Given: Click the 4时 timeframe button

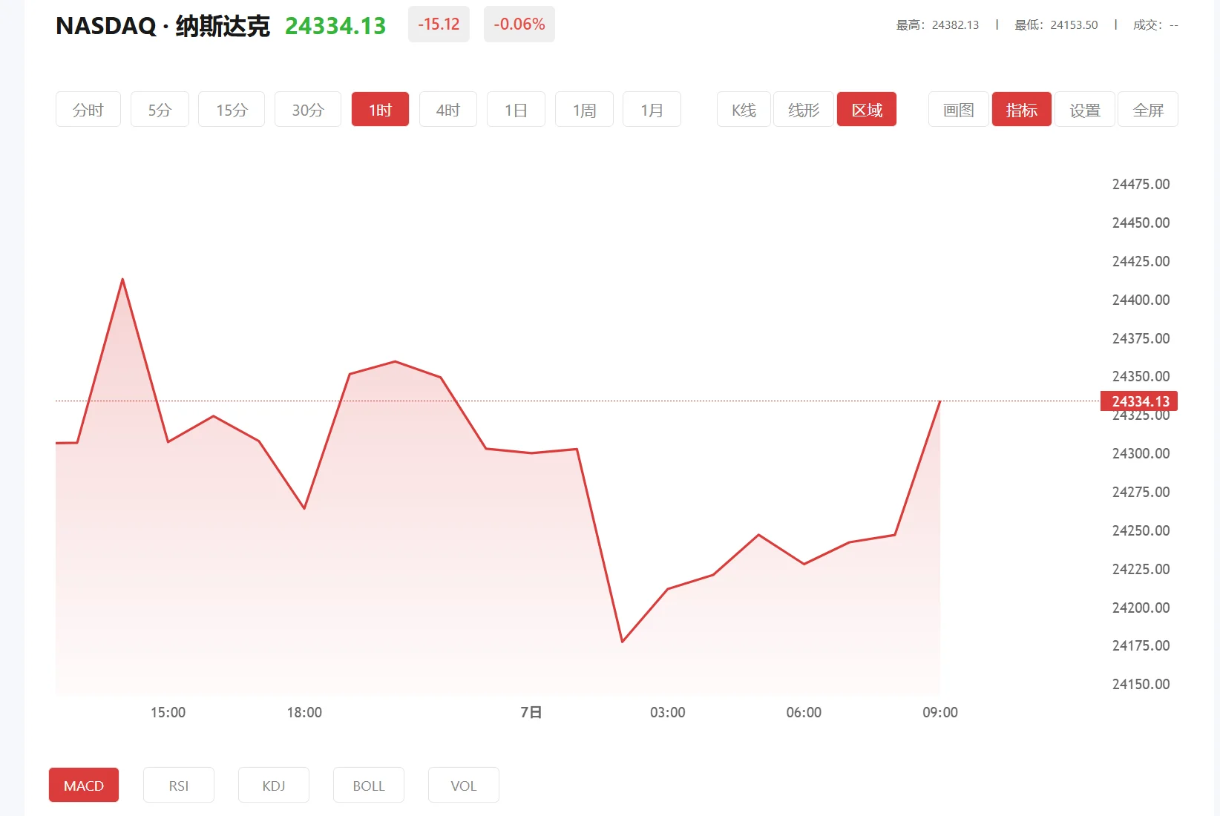Looking at the screenshot, I should click(447, 109).
